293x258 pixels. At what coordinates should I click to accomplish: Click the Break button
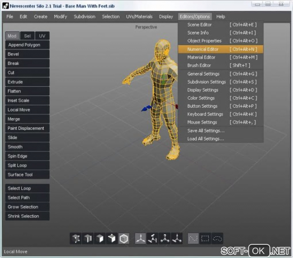coord(27,63)
